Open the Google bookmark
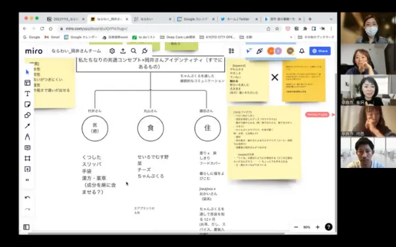The width and height of the screenshot is (396, 247). (32, 37)
